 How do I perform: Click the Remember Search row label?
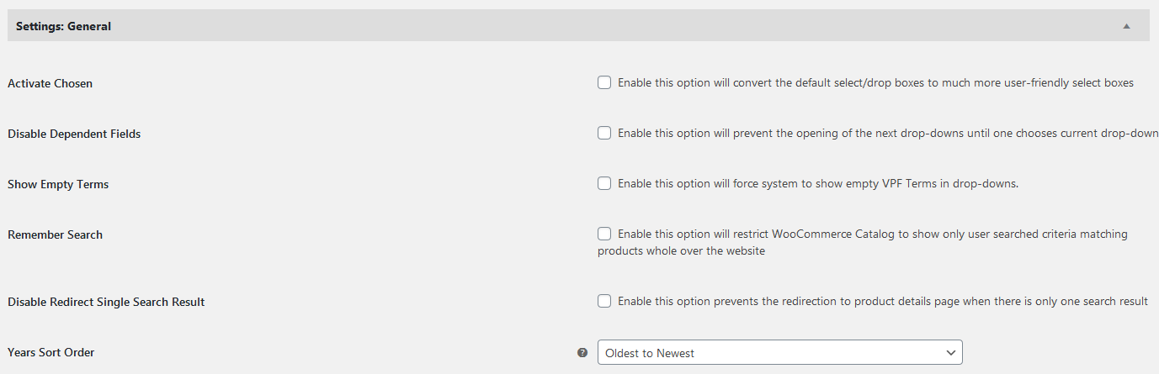[55, 234]
